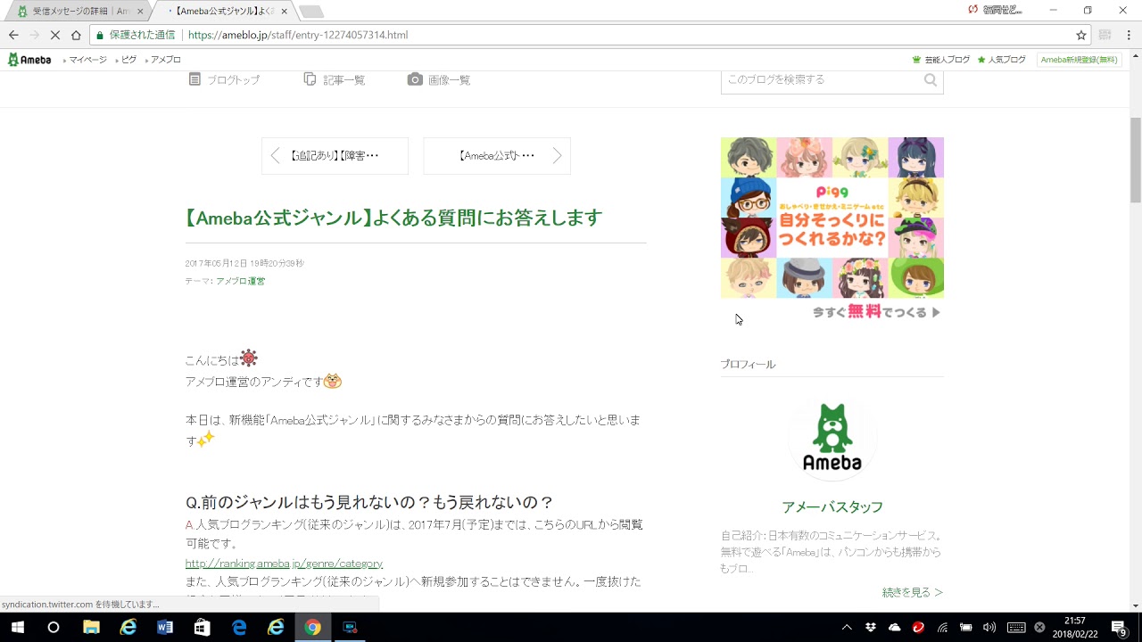Click the プロフィール sidebar heading
Viewport: 1142px width, 642px height.
(x=748, y=365)
